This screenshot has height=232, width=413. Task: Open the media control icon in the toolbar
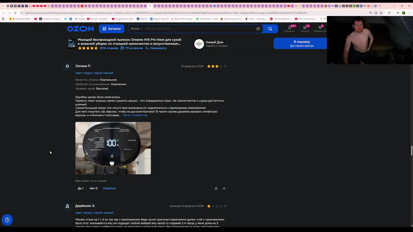coord(398,13)
